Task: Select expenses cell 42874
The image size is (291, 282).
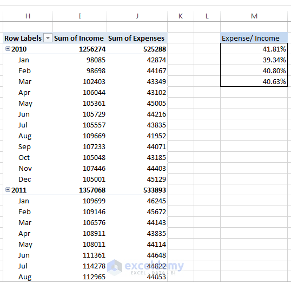Action: (137, 60)
